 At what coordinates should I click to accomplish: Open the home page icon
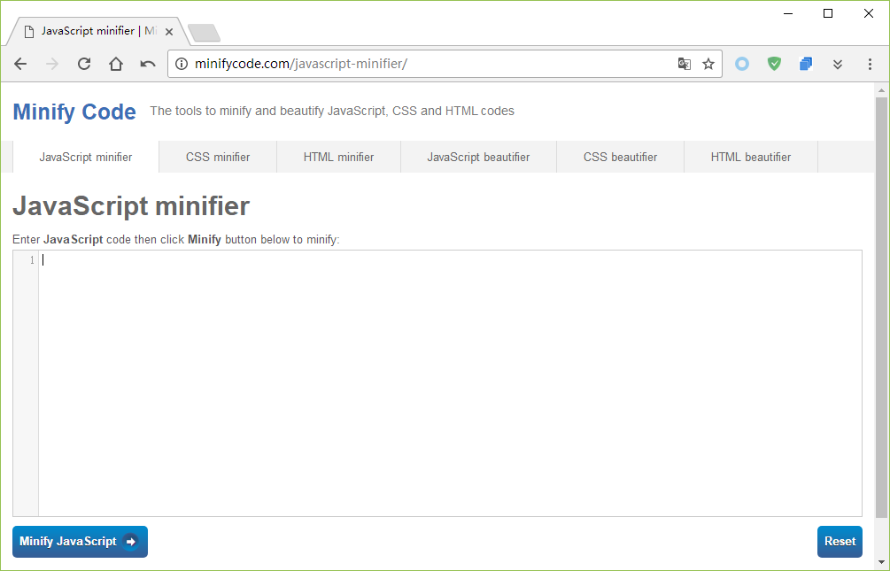point(116,64)
